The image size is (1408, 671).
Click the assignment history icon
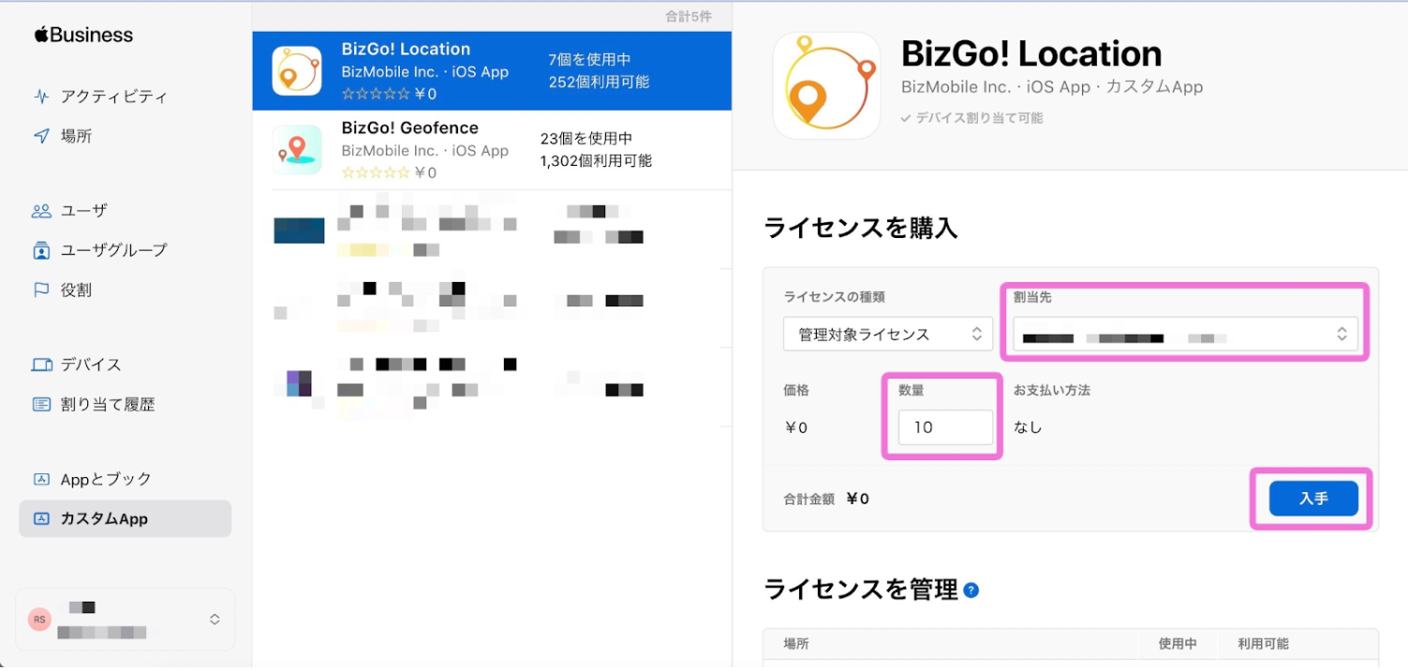pyautogui.click(x=41, y=405)
